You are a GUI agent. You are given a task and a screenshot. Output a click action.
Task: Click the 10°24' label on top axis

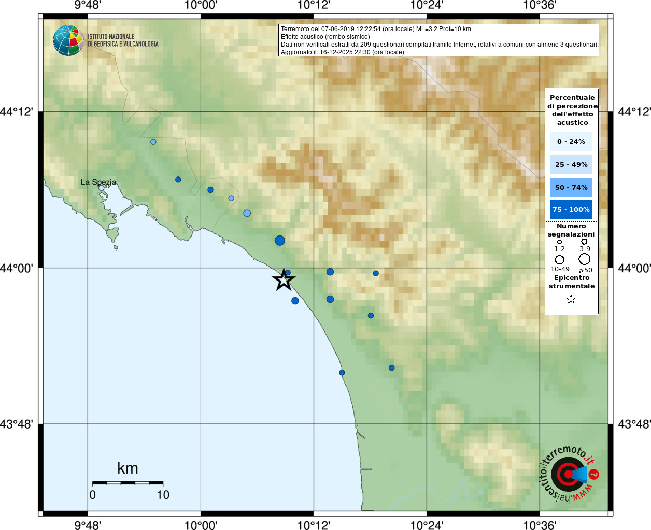(x=427, y=5)
